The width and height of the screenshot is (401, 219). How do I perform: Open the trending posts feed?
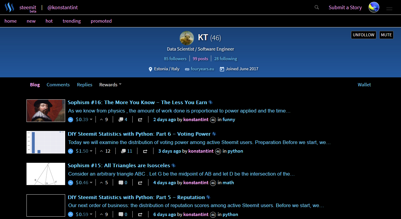point(72,21)
